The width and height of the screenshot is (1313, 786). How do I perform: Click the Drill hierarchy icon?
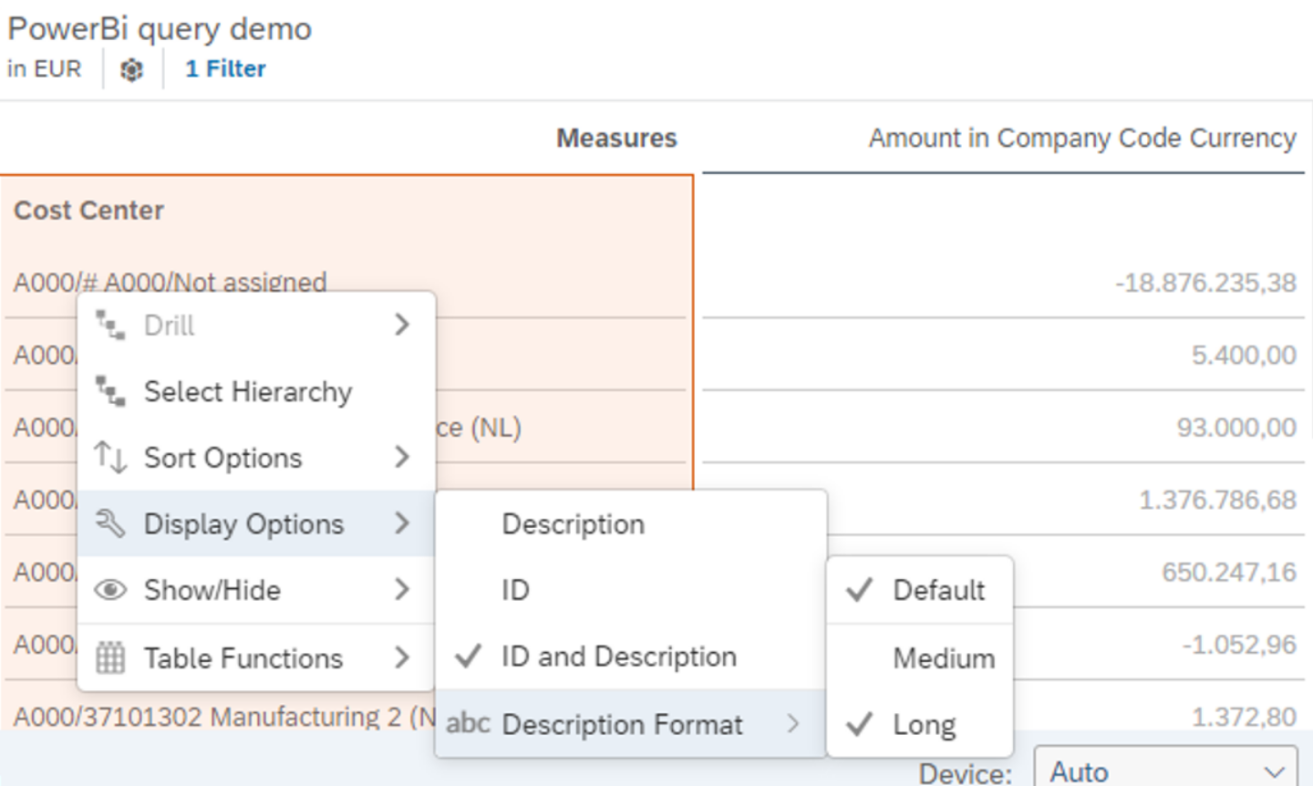coord(110,326)
